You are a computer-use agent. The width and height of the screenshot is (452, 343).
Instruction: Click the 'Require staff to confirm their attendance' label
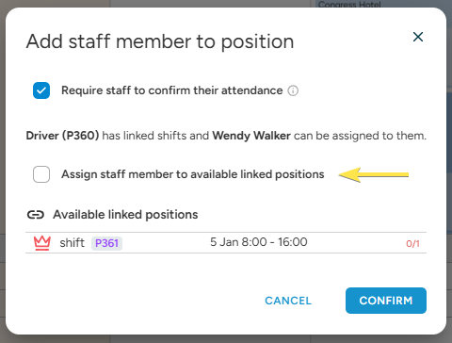tap(172, 90)
